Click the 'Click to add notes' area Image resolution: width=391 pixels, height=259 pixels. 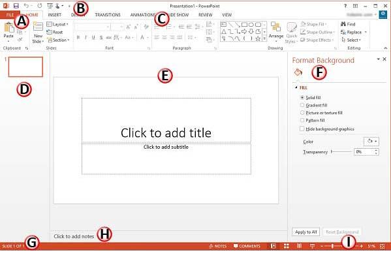pyautogui.click(x=168, y=236)
